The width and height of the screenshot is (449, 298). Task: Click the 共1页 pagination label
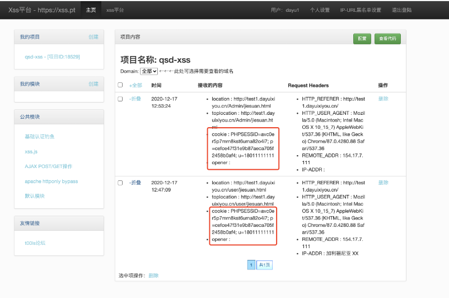click(x=264, y=265)
